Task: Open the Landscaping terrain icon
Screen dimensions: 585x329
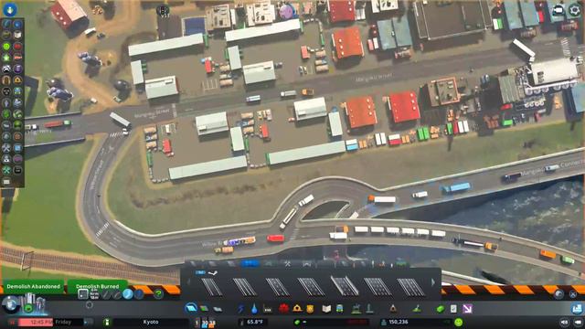Action: [417, 309]
